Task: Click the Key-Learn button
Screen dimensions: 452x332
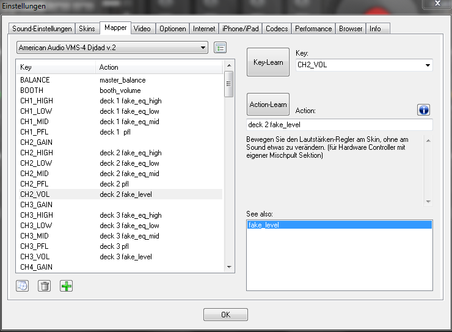Action: 268,62
